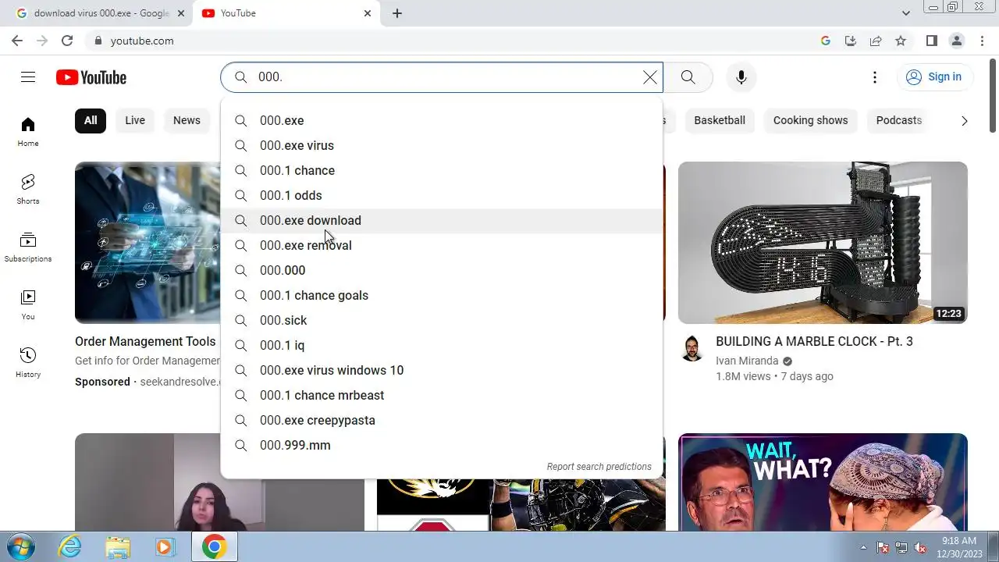This screenshot has width=999, height=562.
Task: Open 'BUILDING A MARBLE CLOCK - Pt. 3' title
Action: pyautogui.click(x=814, y=341)
